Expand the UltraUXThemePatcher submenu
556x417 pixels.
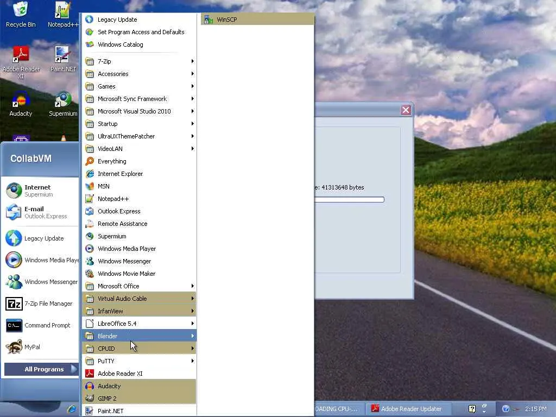[140, 136]
